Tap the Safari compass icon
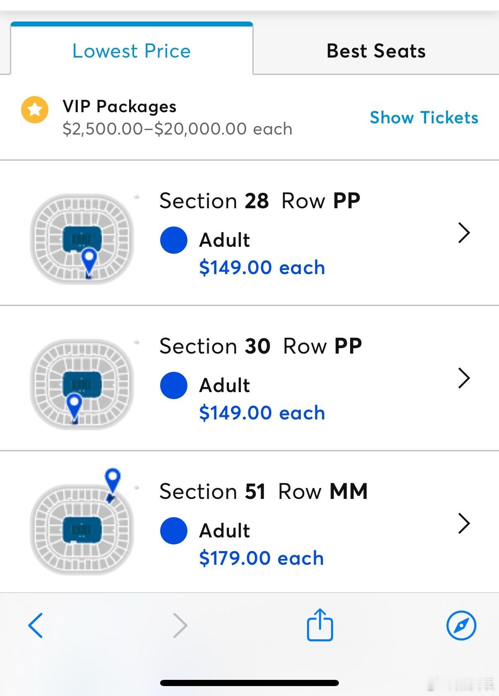 click(461, 625)
